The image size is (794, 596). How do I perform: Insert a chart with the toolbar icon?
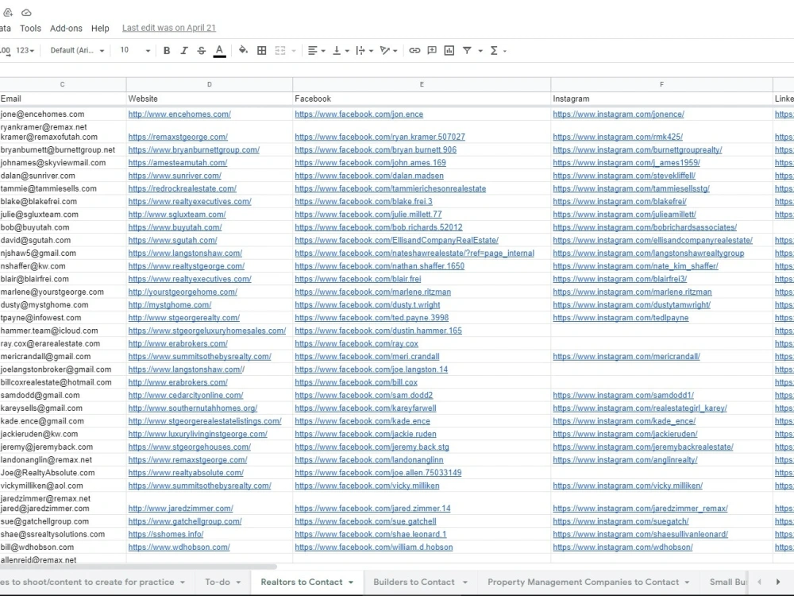click(449, 51)
